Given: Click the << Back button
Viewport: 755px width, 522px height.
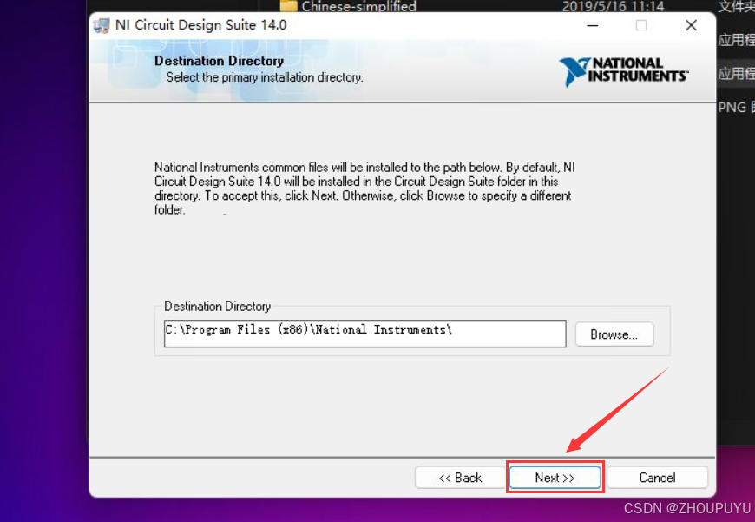Looking at the screenshot, I should [460, 477].
